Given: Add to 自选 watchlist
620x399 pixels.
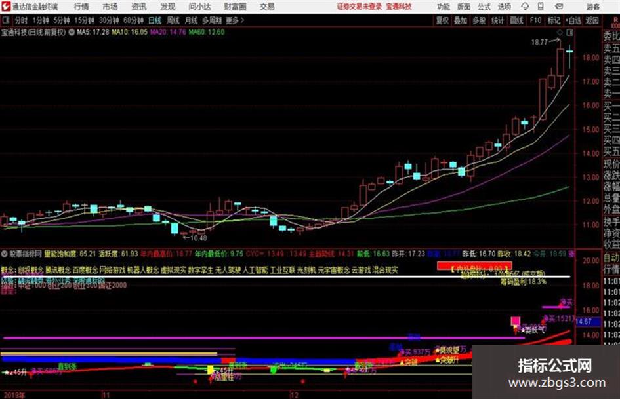Looking at the screenshot, I should [573, 20].
